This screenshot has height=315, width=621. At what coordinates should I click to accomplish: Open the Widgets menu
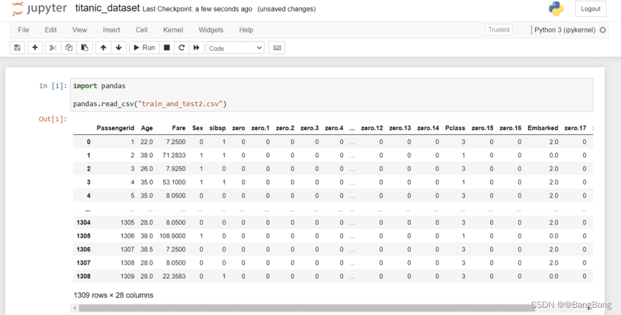click(210, 30)
